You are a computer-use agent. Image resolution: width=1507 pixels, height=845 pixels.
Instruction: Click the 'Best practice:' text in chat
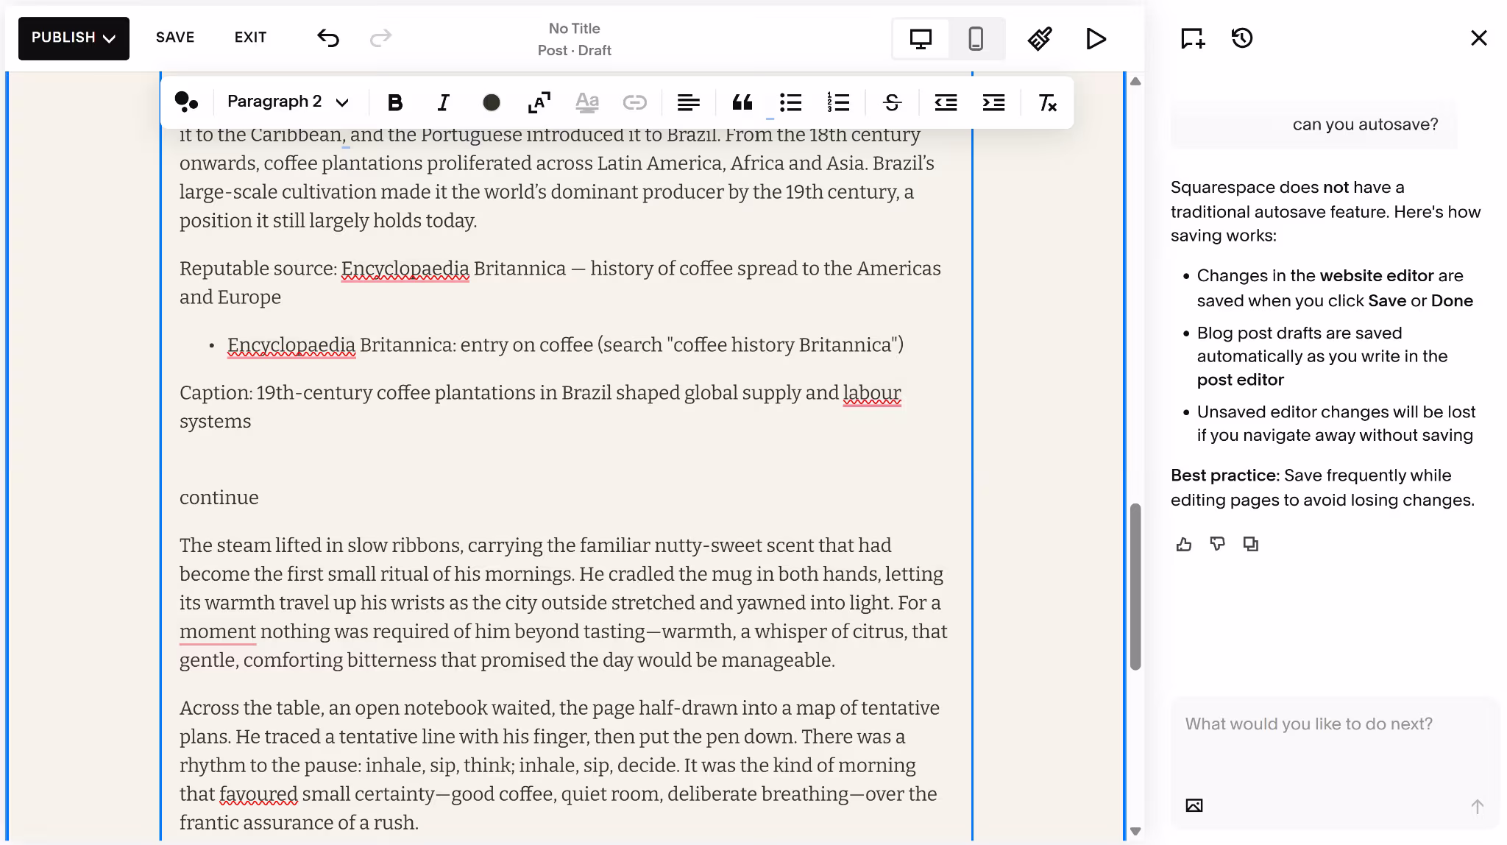point(1224,475)
